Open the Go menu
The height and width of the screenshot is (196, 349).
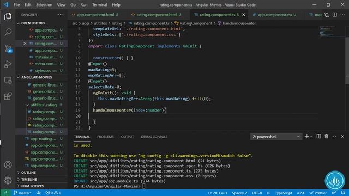click(x=73, y=5)
